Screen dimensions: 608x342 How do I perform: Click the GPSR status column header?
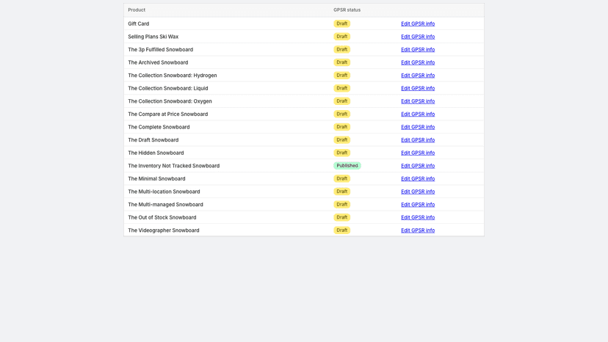click(347, 10)
